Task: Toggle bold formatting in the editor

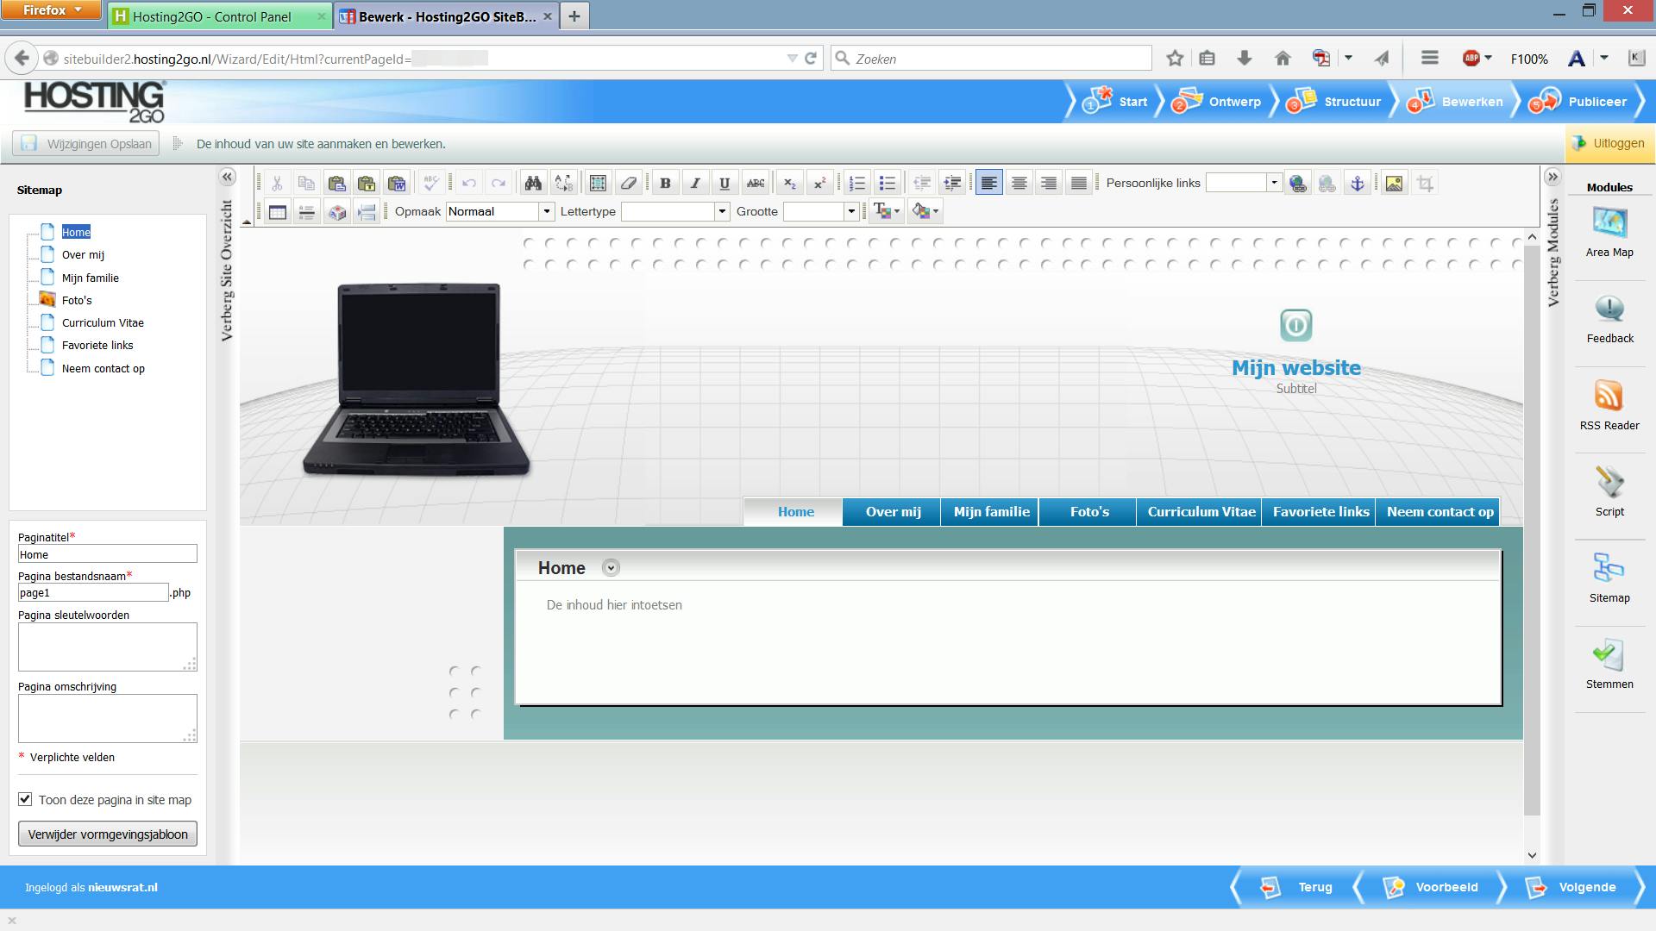Action: tap(665, 183)
